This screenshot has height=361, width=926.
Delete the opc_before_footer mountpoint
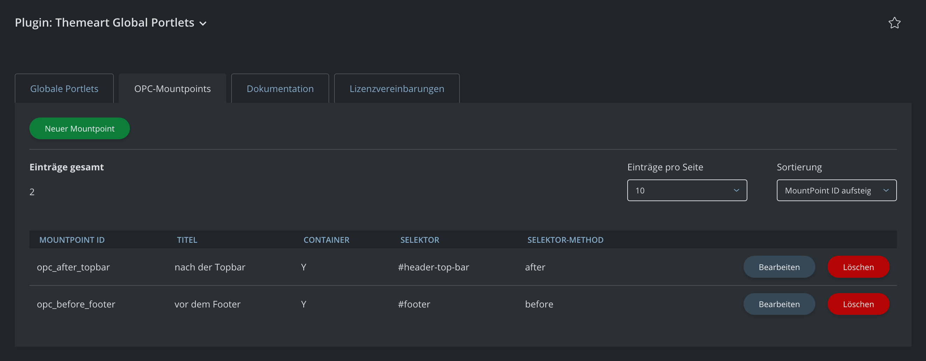(x=858, y=304)
